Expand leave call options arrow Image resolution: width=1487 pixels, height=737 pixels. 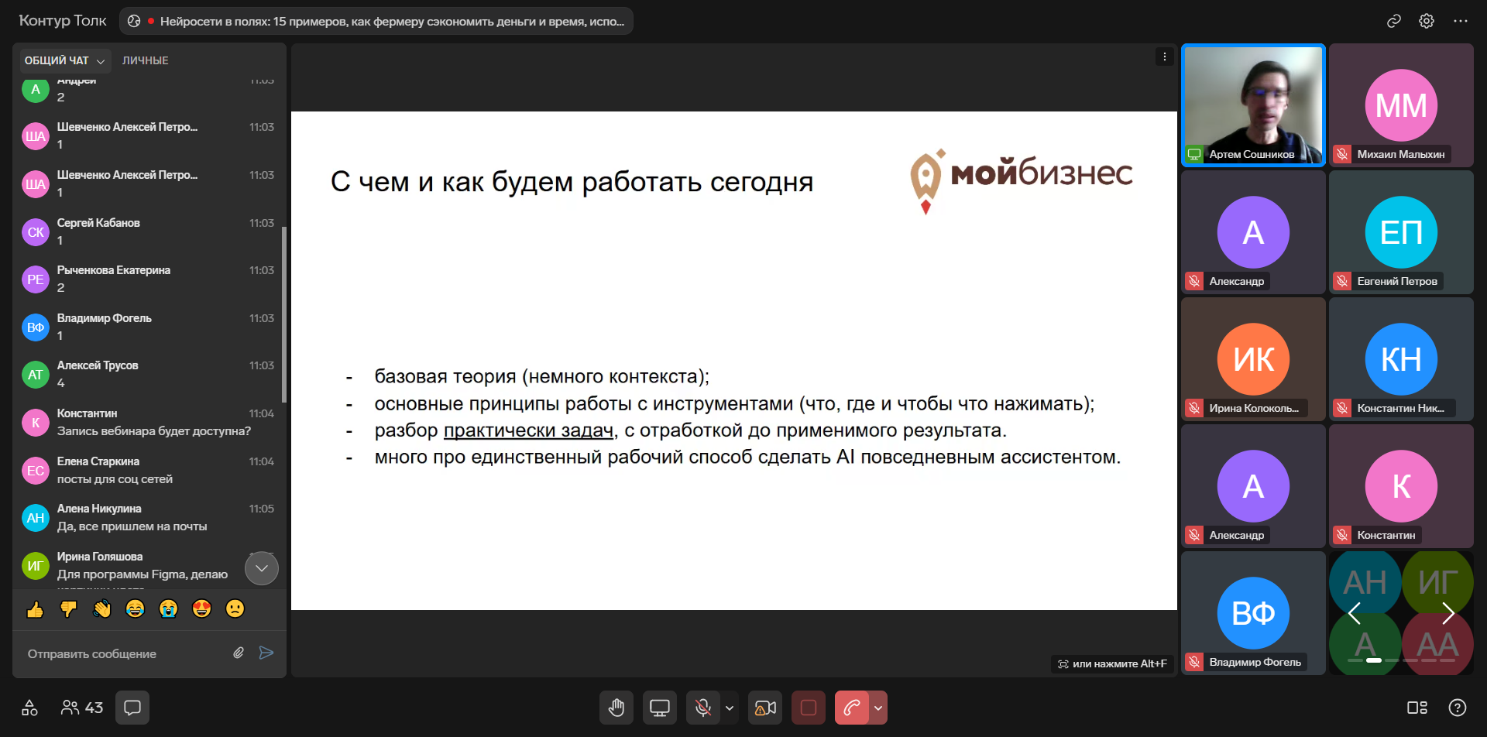[x=878, y=708]
